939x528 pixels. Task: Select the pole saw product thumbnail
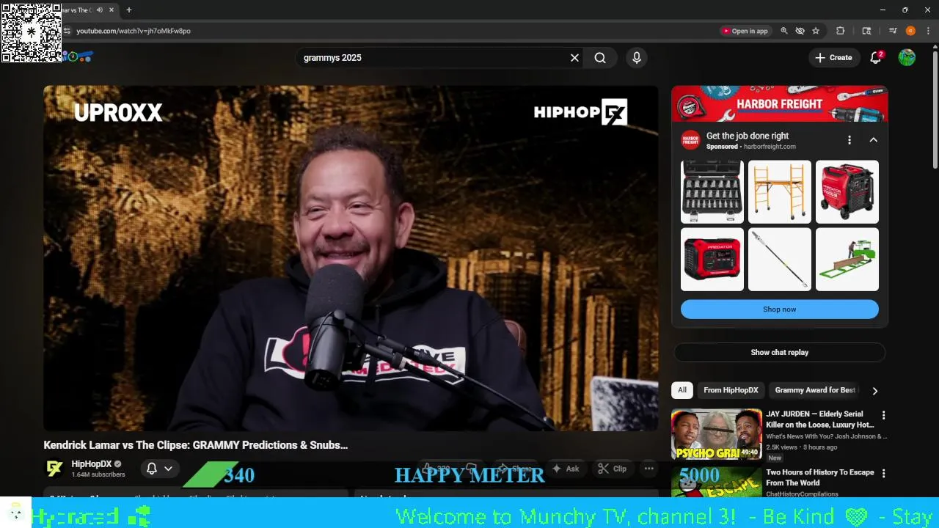click(780, 260)
